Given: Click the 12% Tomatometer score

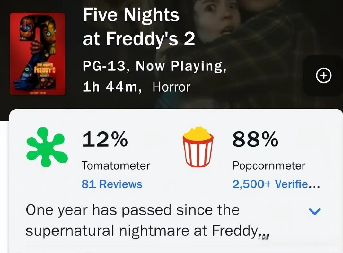Looking at the screenshot, I should (x=105, y=140).
